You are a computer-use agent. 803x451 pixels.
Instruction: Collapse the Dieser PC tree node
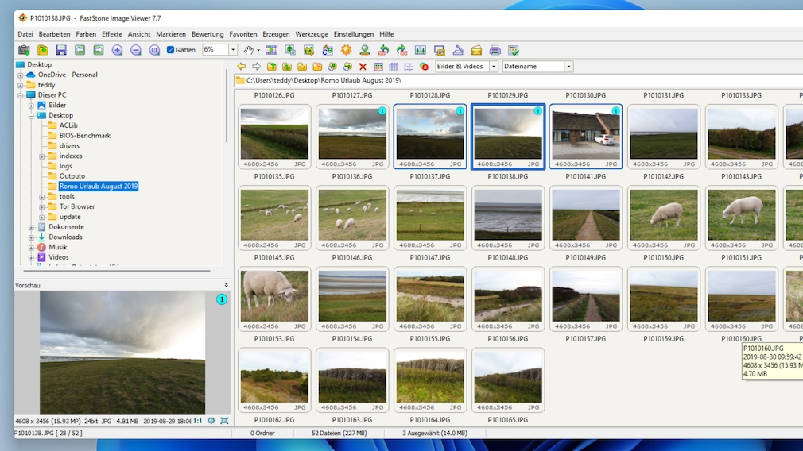[21, 95]
